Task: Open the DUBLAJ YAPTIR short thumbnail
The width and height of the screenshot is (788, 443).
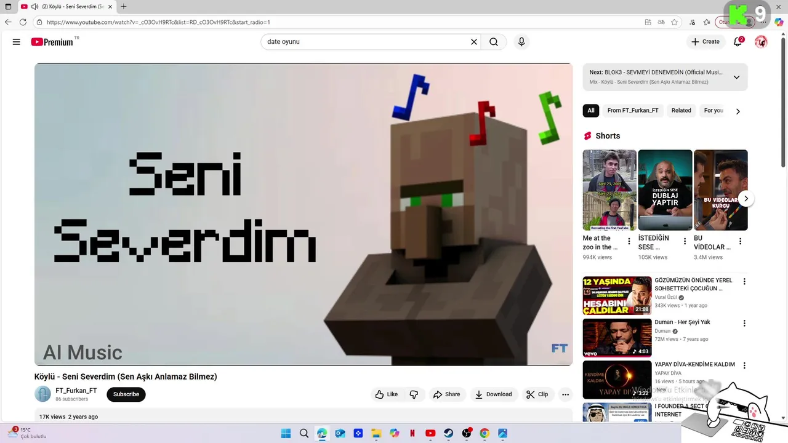Action: point(665,190)
